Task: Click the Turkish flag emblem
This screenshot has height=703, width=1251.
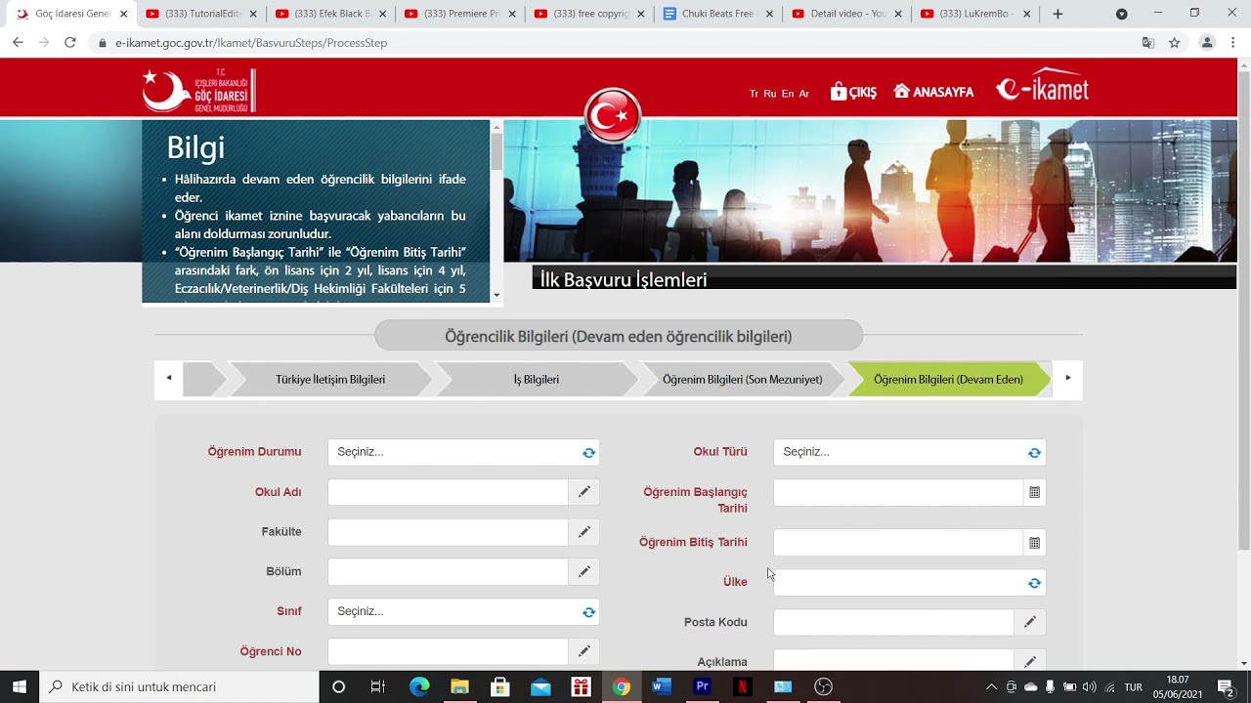Action: [613, 116]
